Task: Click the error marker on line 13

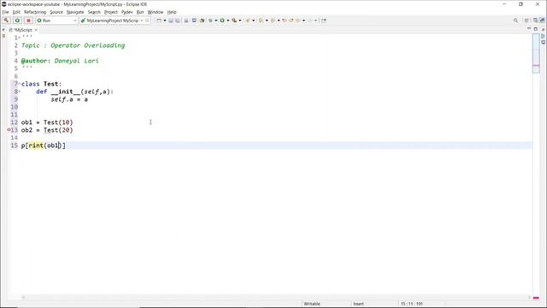Action: [9, 130]
